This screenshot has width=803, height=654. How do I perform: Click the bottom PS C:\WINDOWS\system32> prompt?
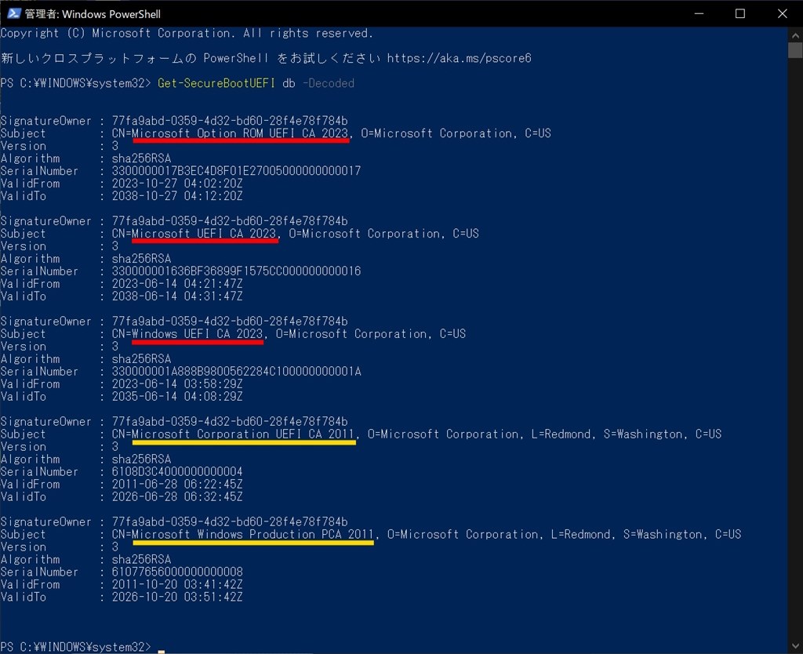76,647
